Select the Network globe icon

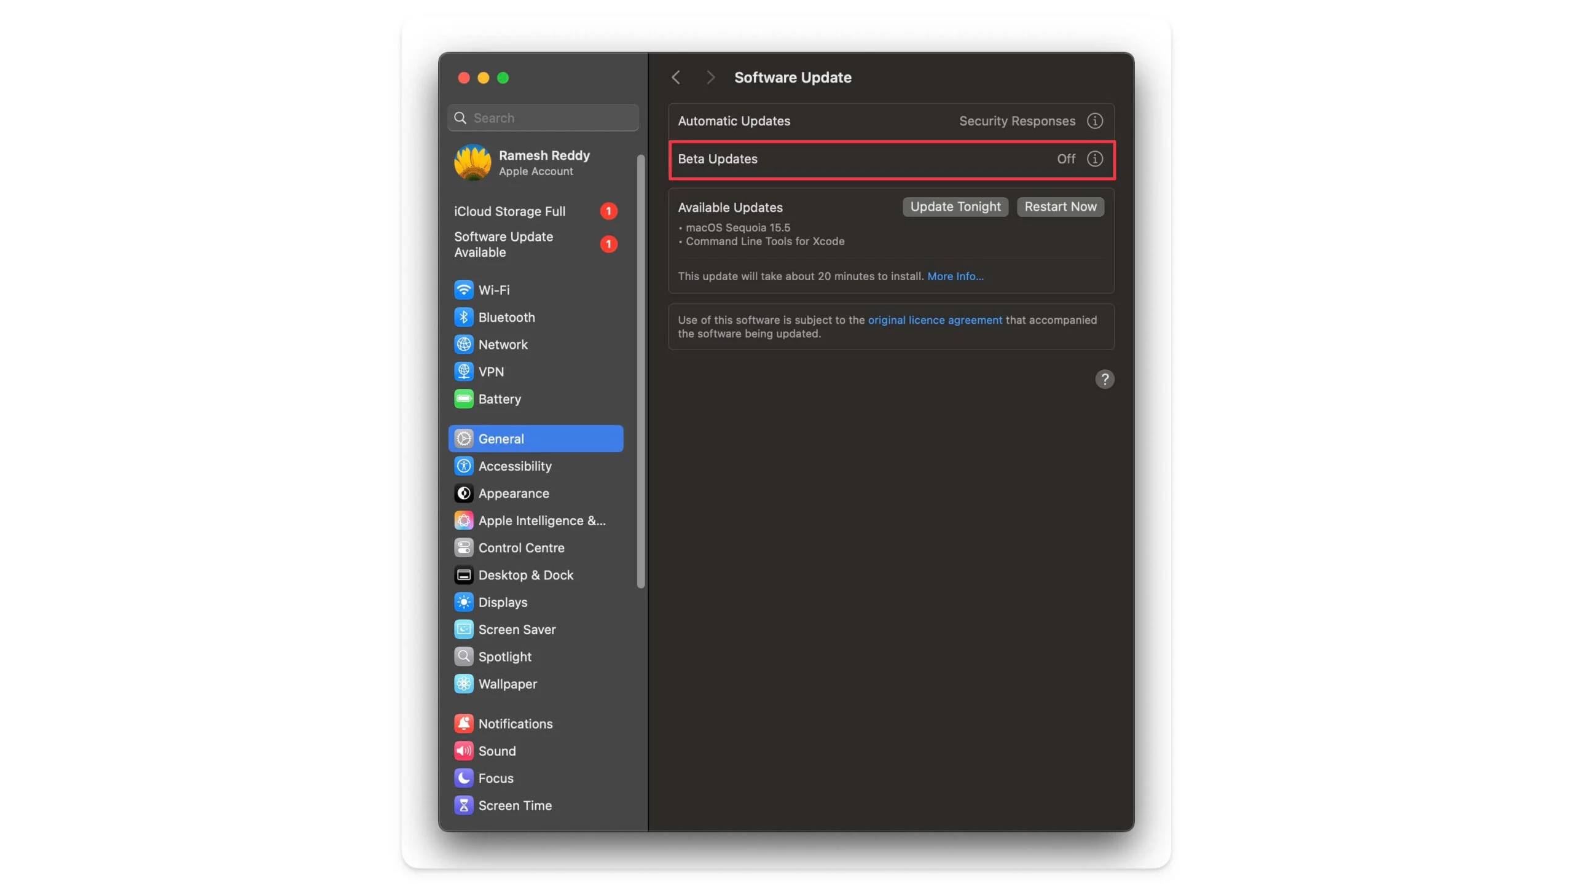pyautogui.click(x=463, y=344)
